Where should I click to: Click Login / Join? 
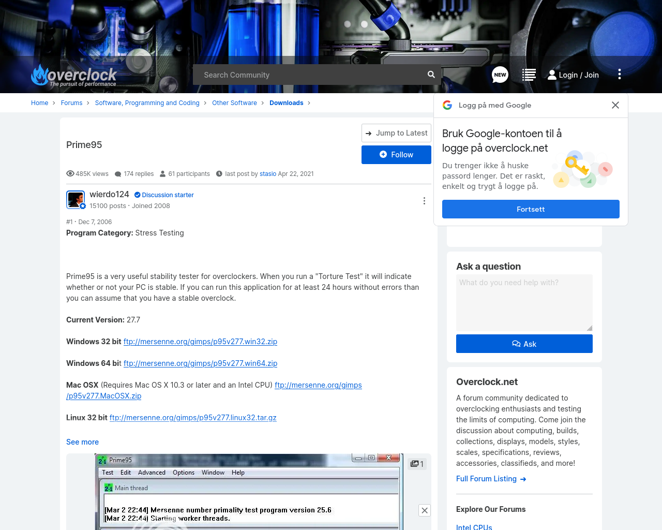coord(573,75)
